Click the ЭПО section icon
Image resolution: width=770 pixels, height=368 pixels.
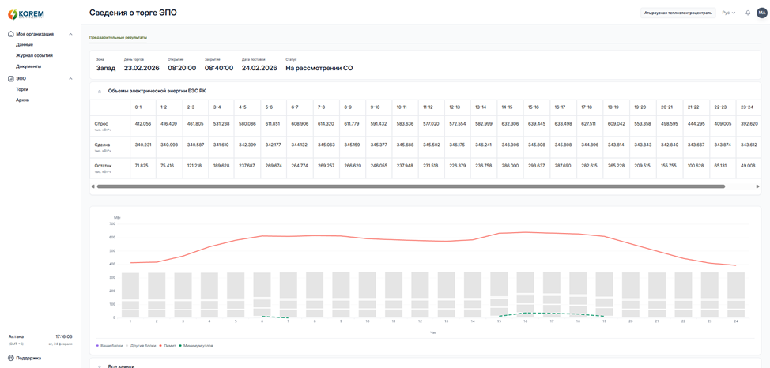pos(11,78)
